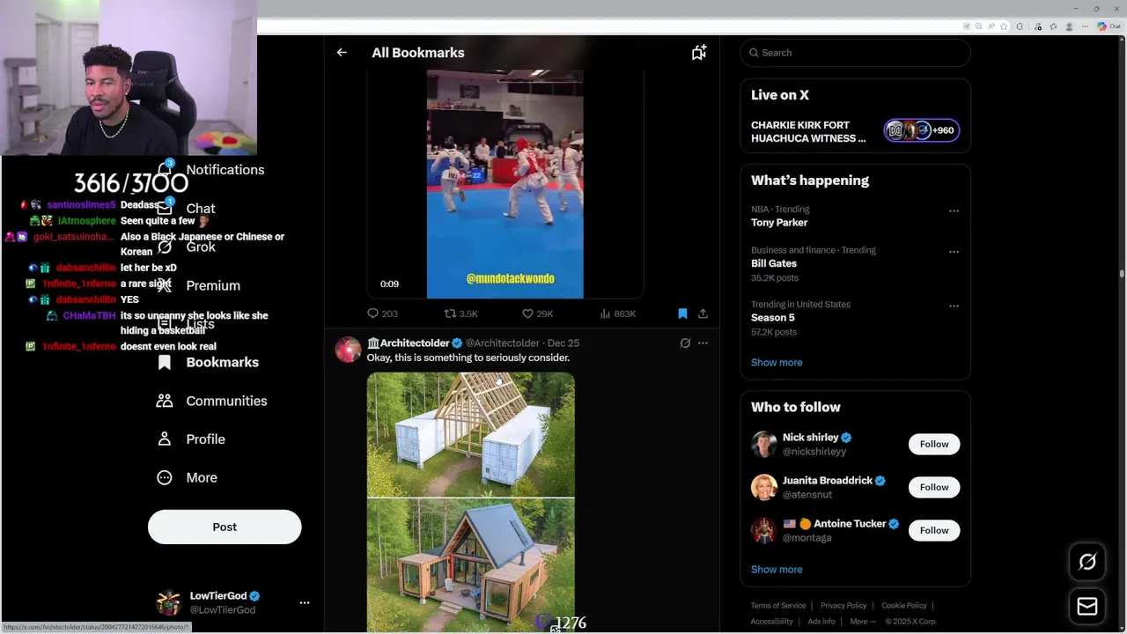This screenshot has width=1127, height=634.
Task: Click the X Search input field
Action: coord(855,53)
